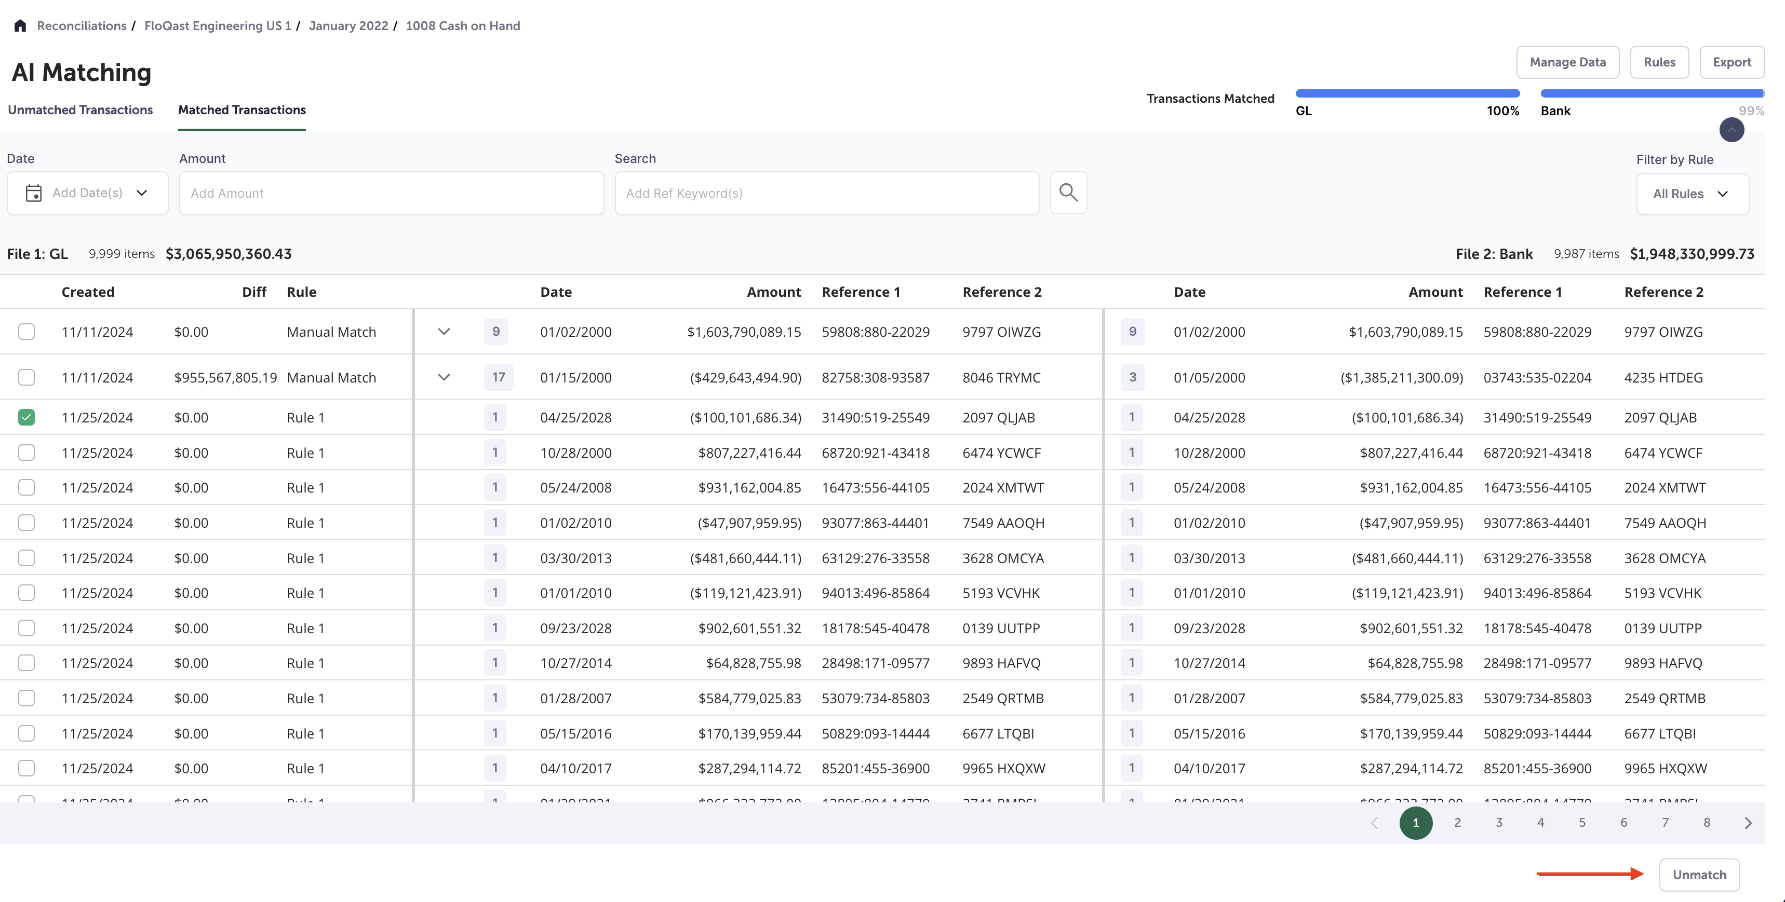Click the count badge 9 in Bank column

(x=1132, y=332)
